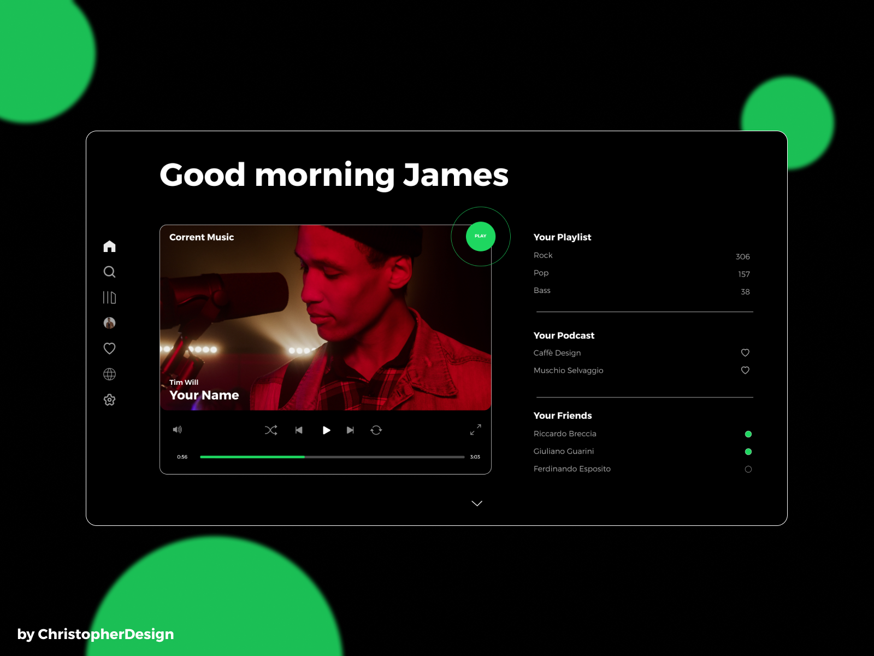Go to Home in the sidebar
This screenshot has height=656, width=874.
click(x=109, y=247)
